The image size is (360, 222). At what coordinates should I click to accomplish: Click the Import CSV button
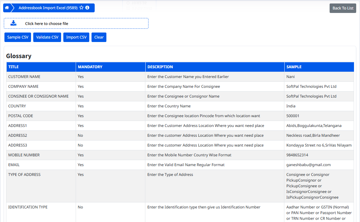[76, 37]
